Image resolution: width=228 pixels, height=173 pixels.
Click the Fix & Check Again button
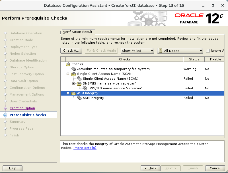[x=101, y=50]
